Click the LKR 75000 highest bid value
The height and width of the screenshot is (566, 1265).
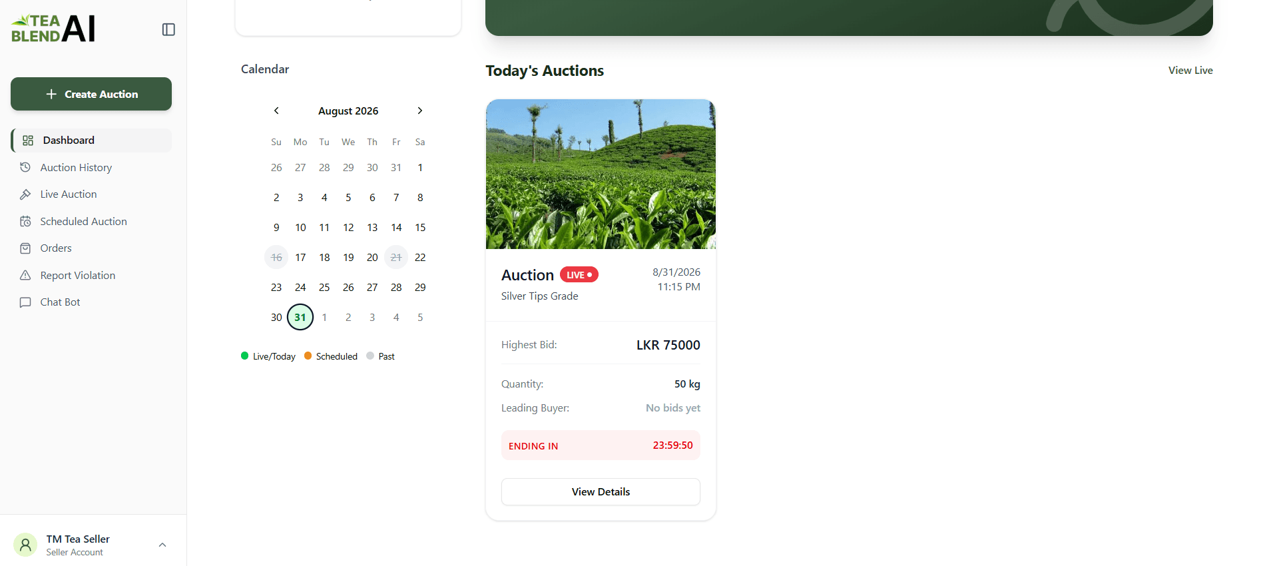pyautogui.click(x=668, y=345)
